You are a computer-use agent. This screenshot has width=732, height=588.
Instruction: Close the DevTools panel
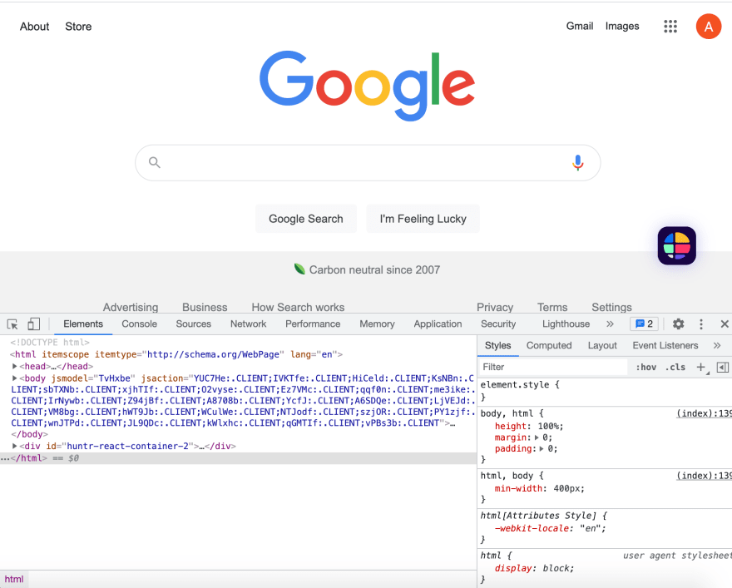pyautogui.click(x=725, y=324)
